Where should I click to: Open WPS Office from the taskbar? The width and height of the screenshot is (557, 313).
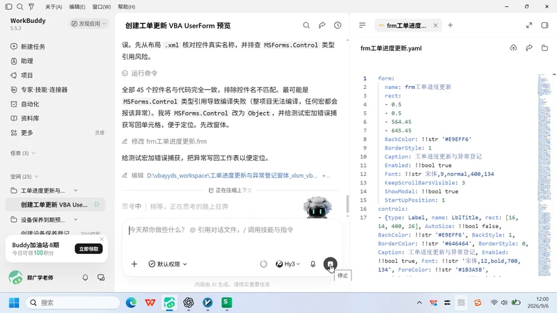[150, 303]
